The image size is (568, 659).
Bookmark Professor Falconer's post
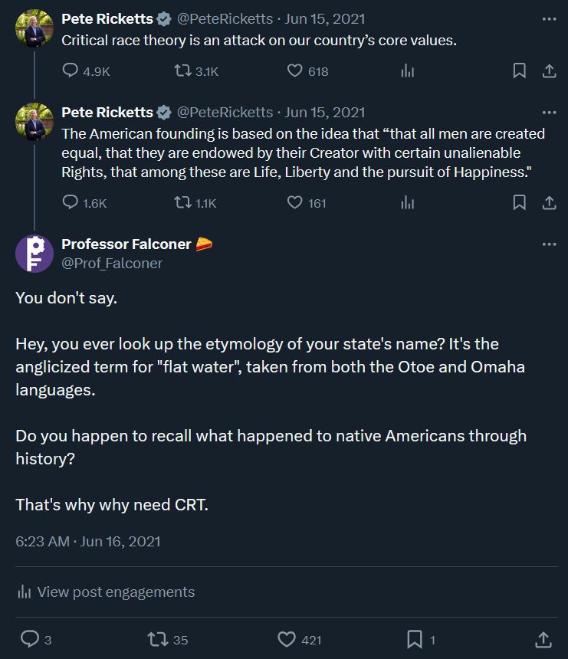pos(414,639)
